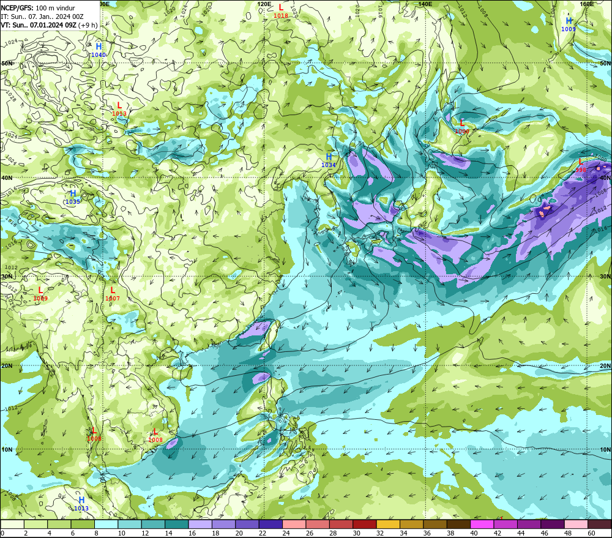Click the H 1009 high pressure marker
Image resolution: width=612 pixels, height=538 pixels.
tap(569, 24)
